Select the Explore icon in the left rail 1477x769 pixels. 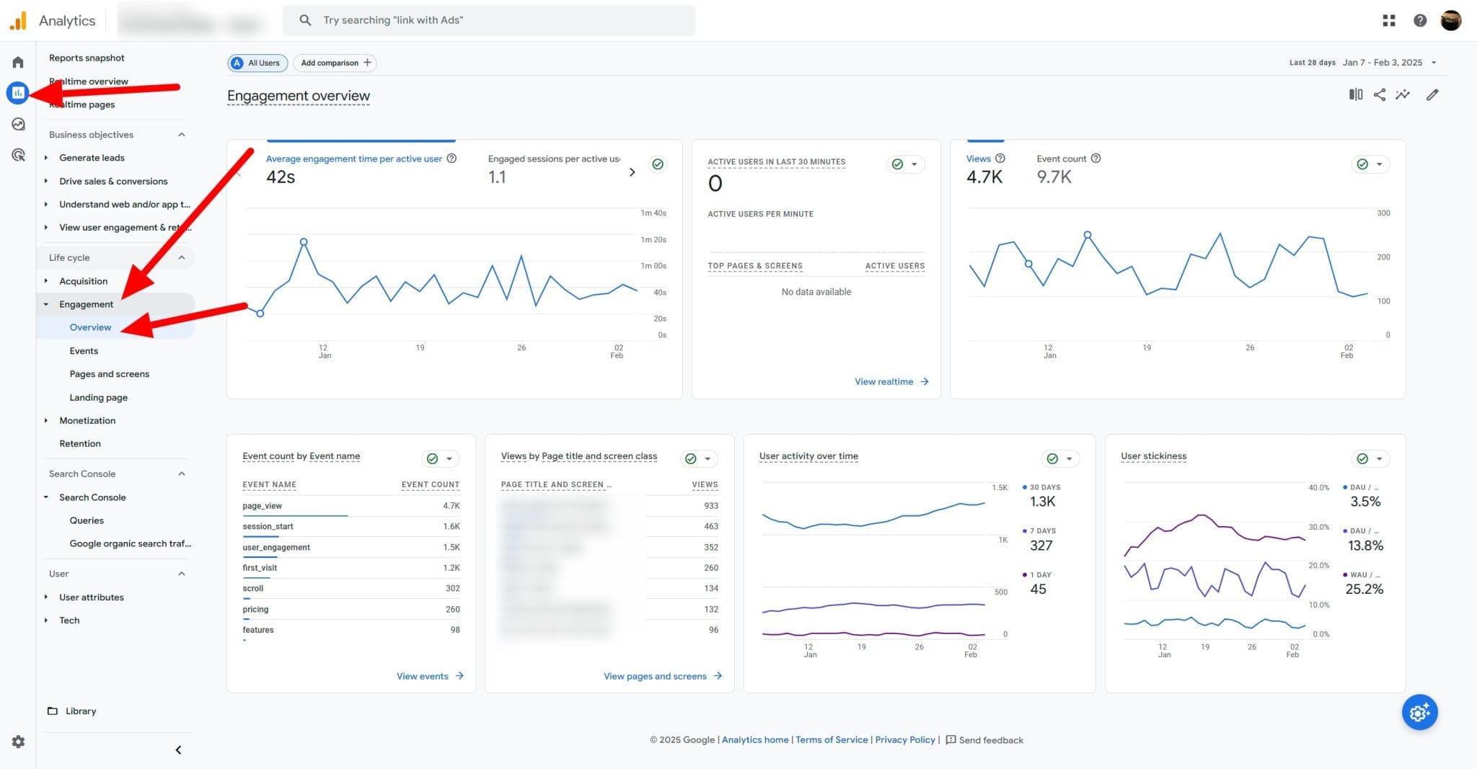[x=18, y=124]
